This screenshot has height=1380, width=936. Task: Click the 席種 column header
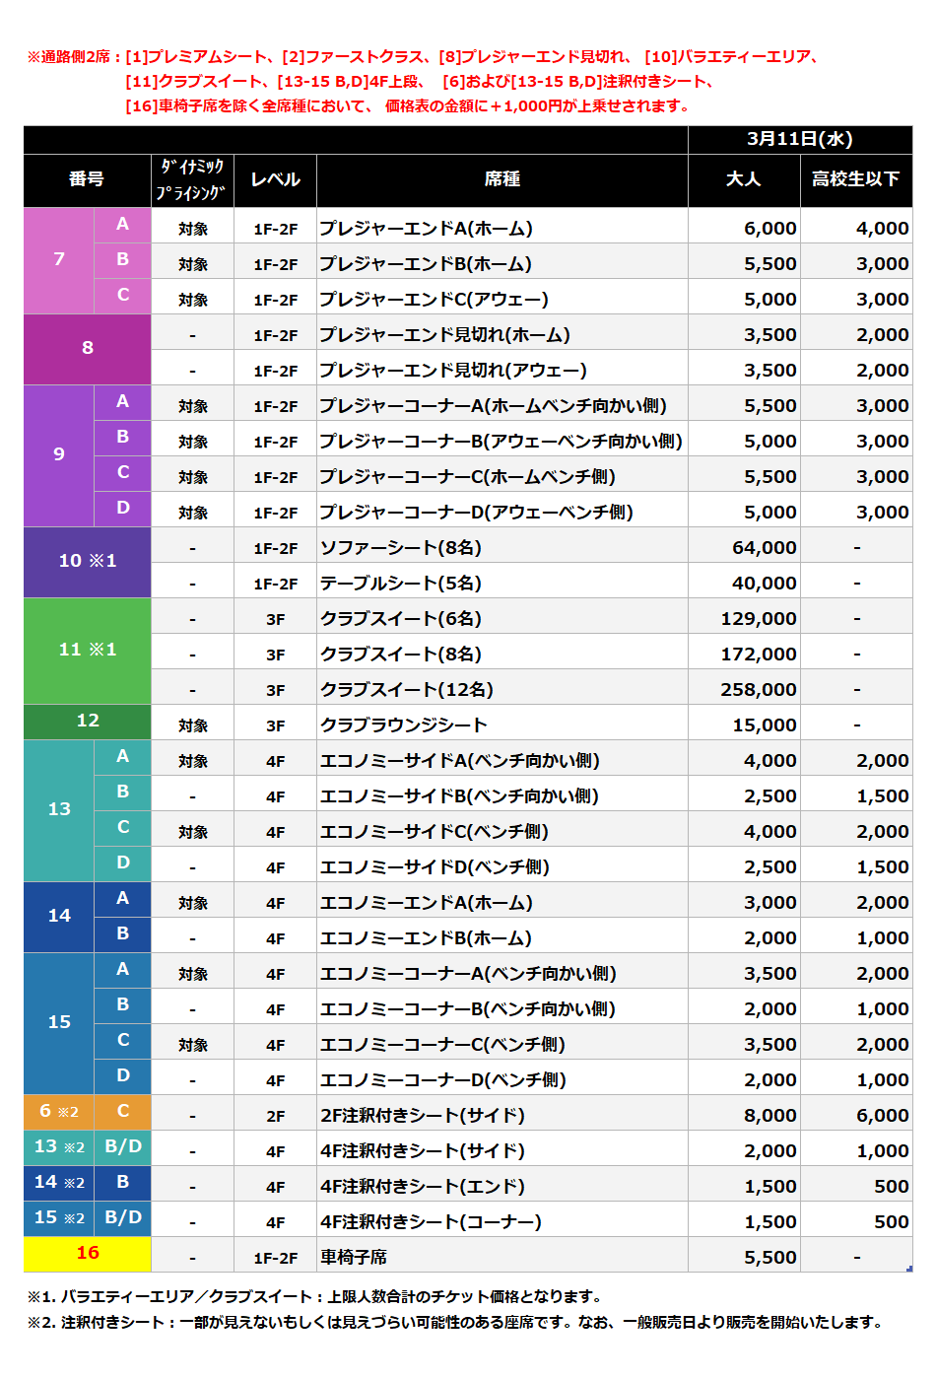[x=501, y=179]
